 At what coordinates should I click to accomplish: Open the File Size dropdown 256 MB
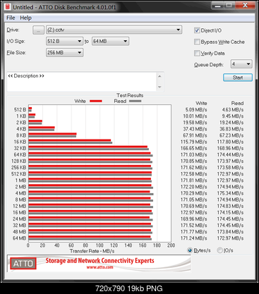tap(64, 53)
